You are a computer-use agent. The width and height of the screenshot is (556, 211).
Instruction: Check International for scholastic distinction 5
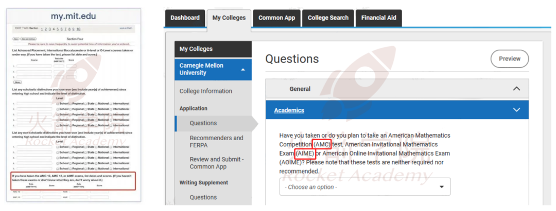click(x=111, y=125)
